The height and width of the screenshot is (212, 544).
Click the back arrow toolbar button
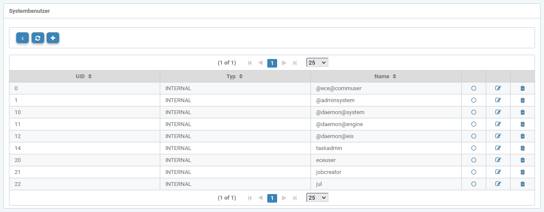pos(22,38)
